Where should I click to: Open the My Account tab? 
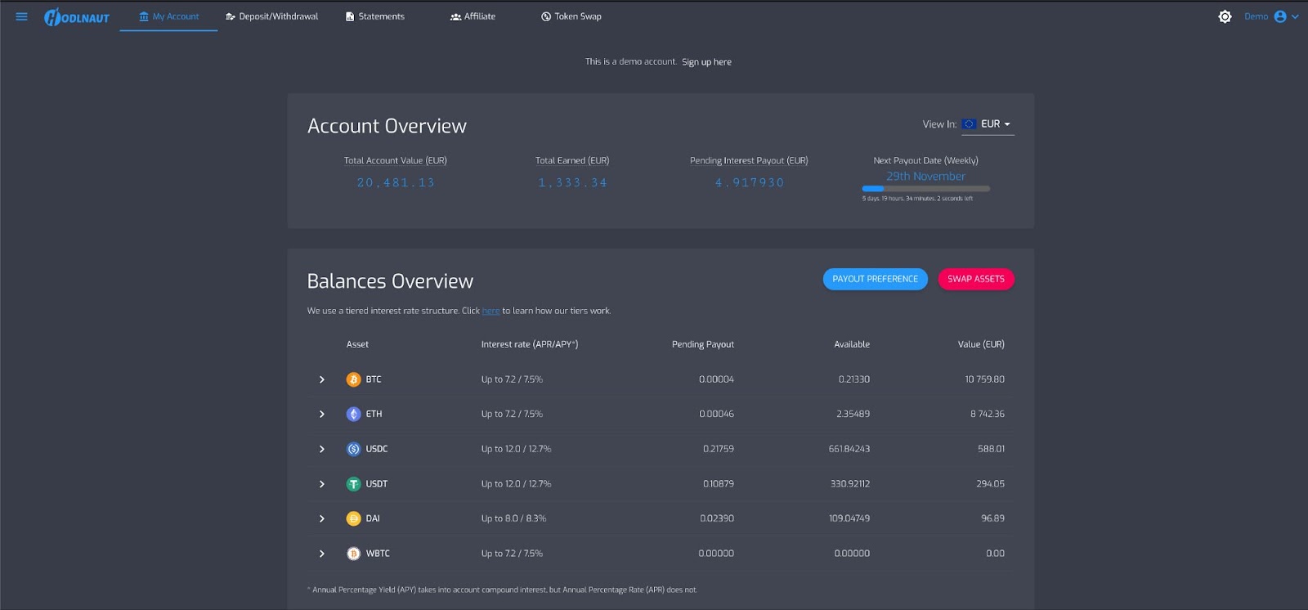coord(168,16)
